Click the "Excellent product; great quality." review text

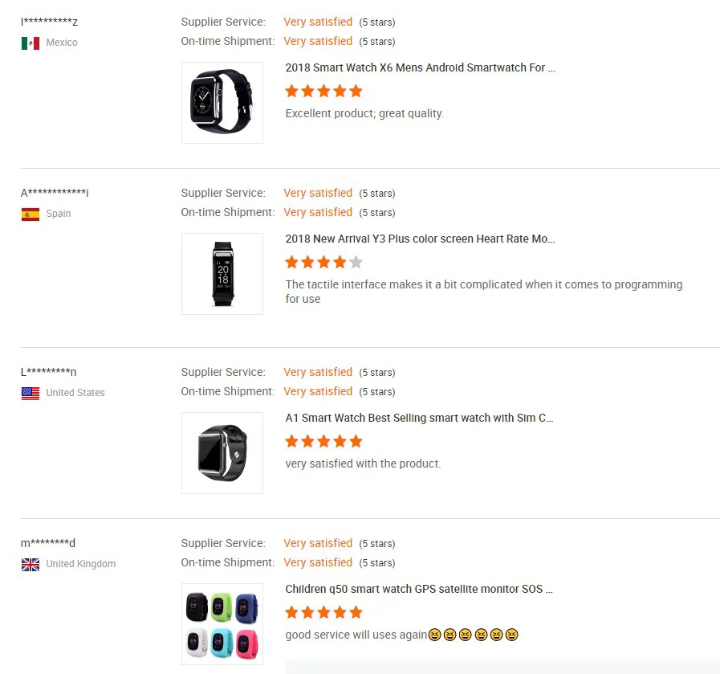(x=364, y=113)
